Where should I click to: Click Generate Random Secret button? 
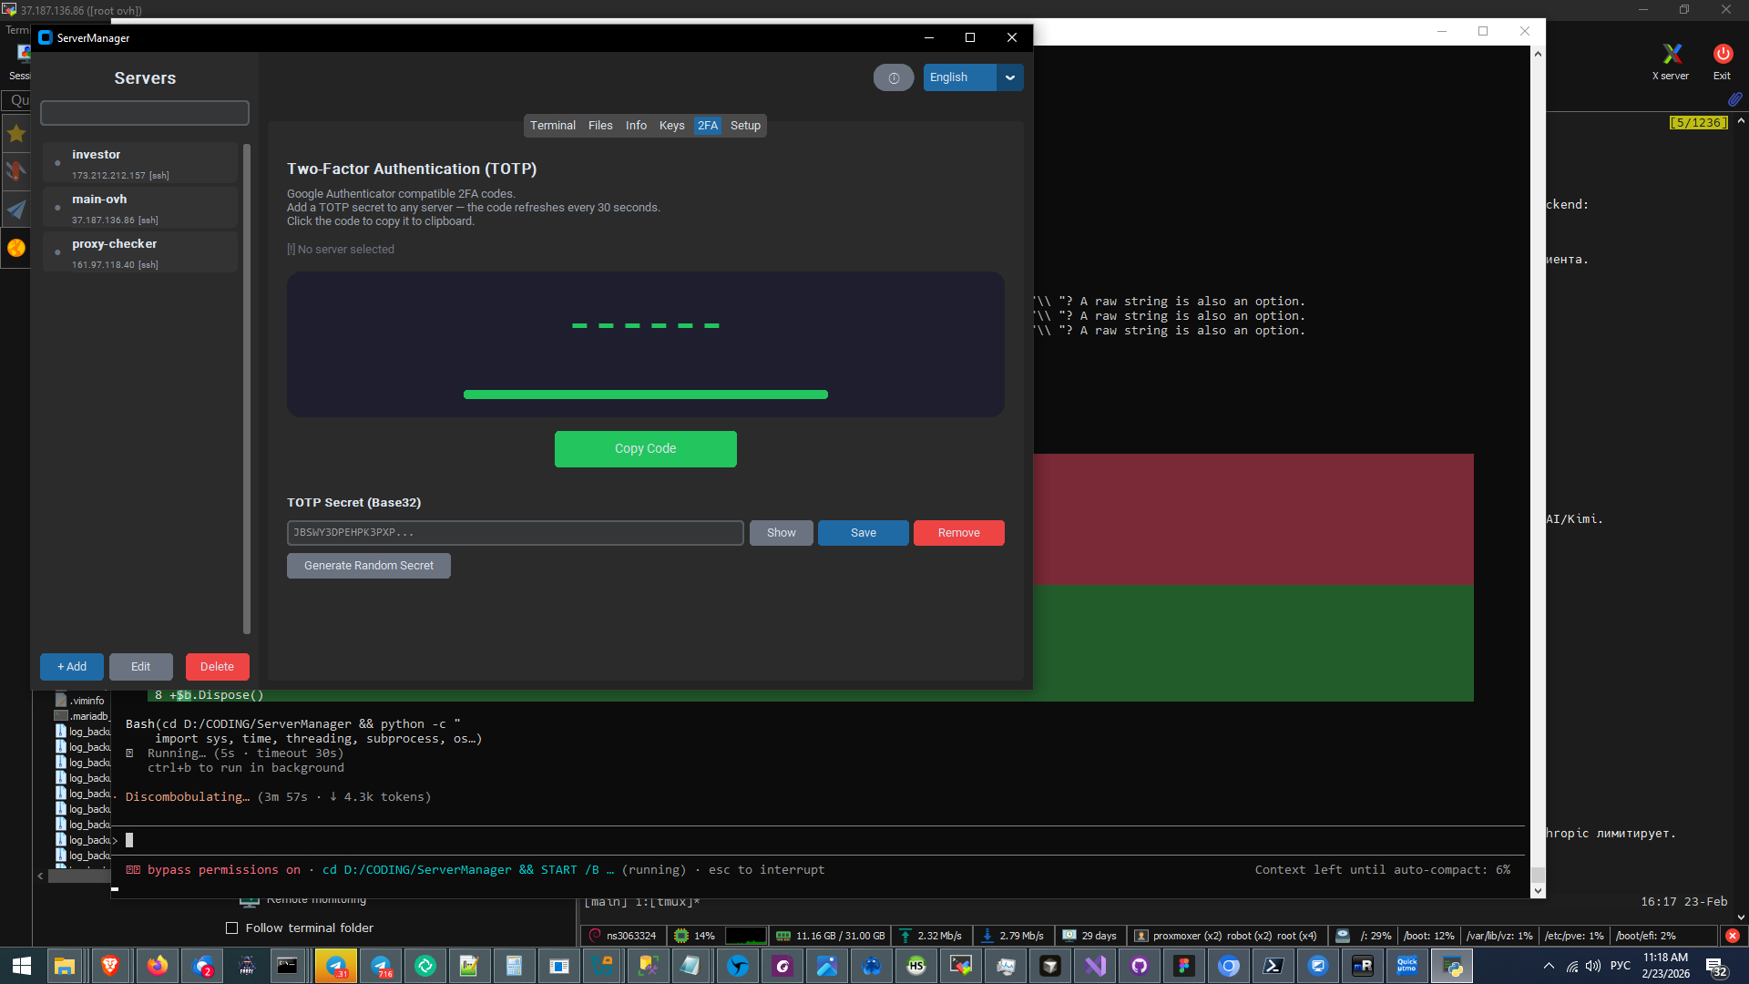pyautogui.click(x=368, y=566)
